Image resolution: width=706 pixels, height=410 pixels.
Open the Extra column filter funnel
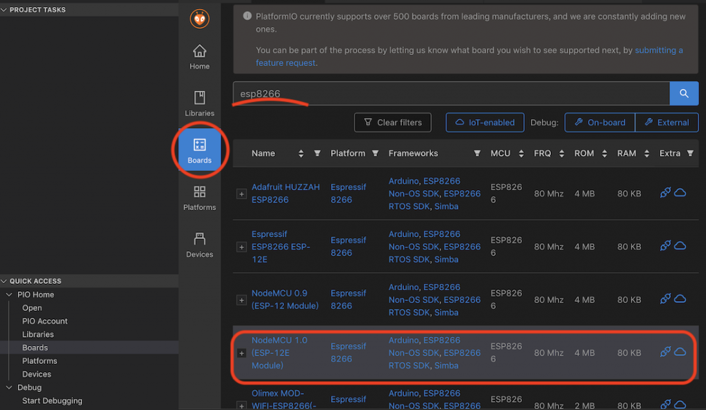point(690,154)
